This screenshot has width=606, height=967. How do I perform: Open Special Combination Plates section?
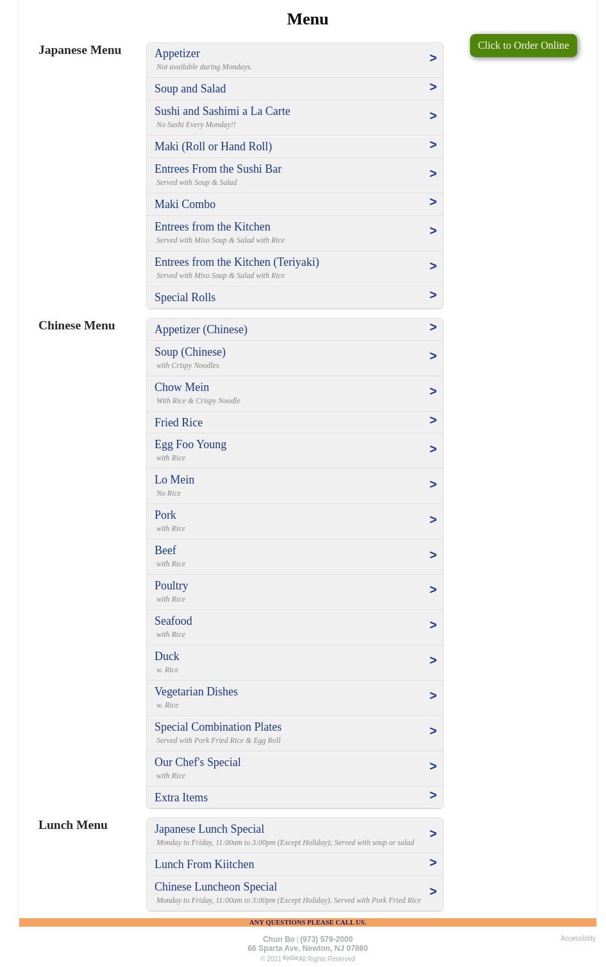coord(218,727)
